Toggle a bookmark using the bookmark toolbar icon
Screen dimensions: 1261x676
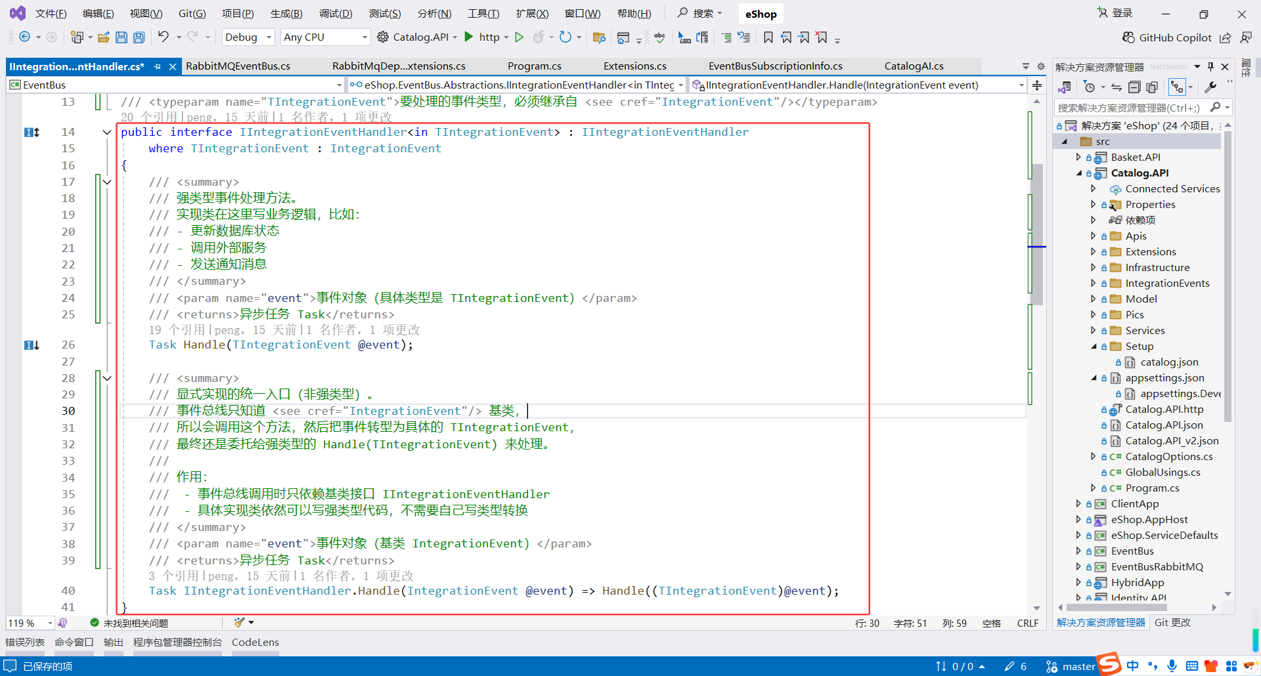coord(768,37)
